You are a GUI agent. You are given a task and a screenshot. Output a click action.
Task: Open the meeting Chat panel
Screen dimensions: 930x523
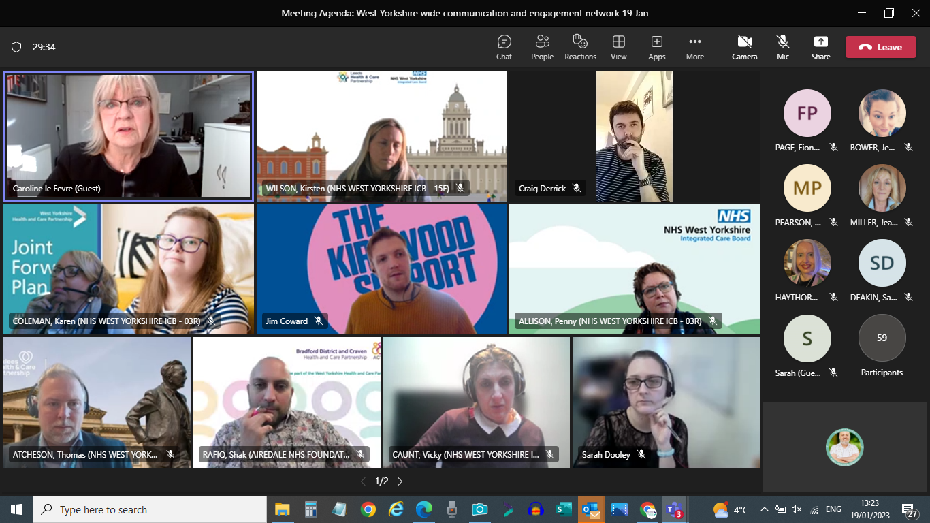pos(504,47)
